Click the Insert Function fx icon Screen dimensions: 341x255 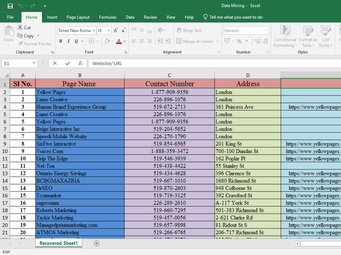80,63
